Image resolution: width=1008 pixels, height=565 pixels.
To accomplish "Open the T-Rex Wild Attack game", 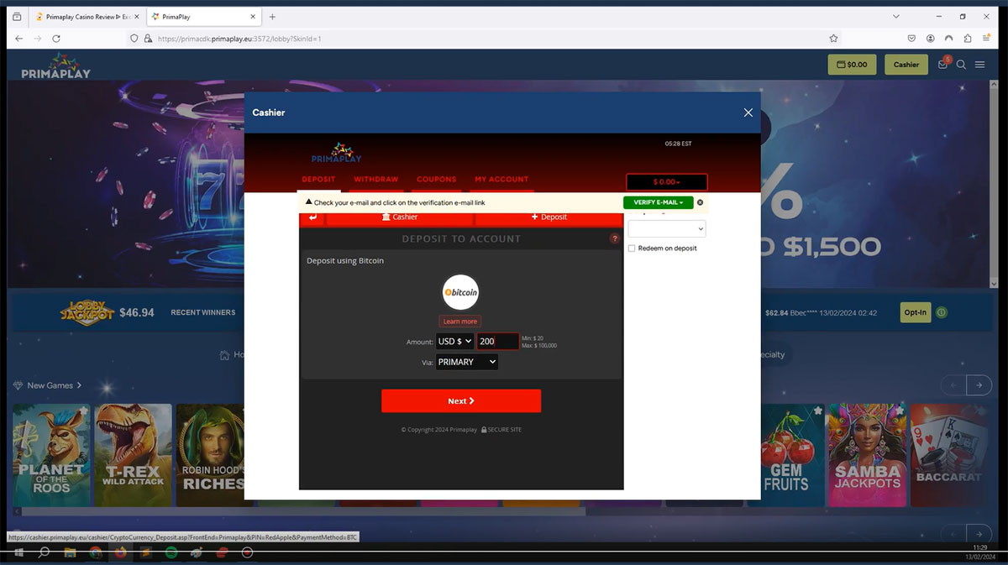I will (133, 454).
